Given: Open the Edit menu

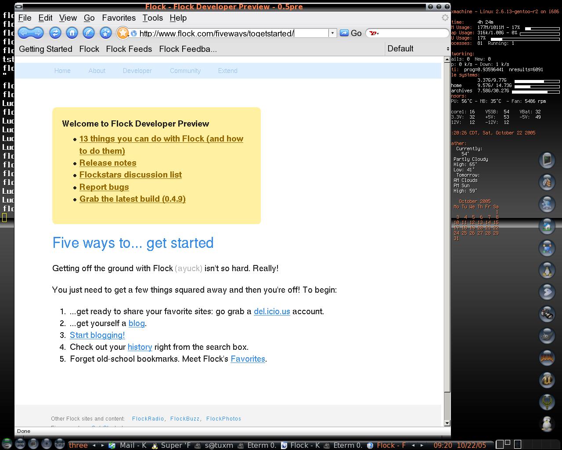Looking at the screenshot, I should (45, 18).
